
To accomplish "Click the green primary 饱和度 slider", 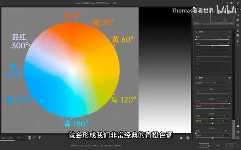I will [x=212, y=123].
